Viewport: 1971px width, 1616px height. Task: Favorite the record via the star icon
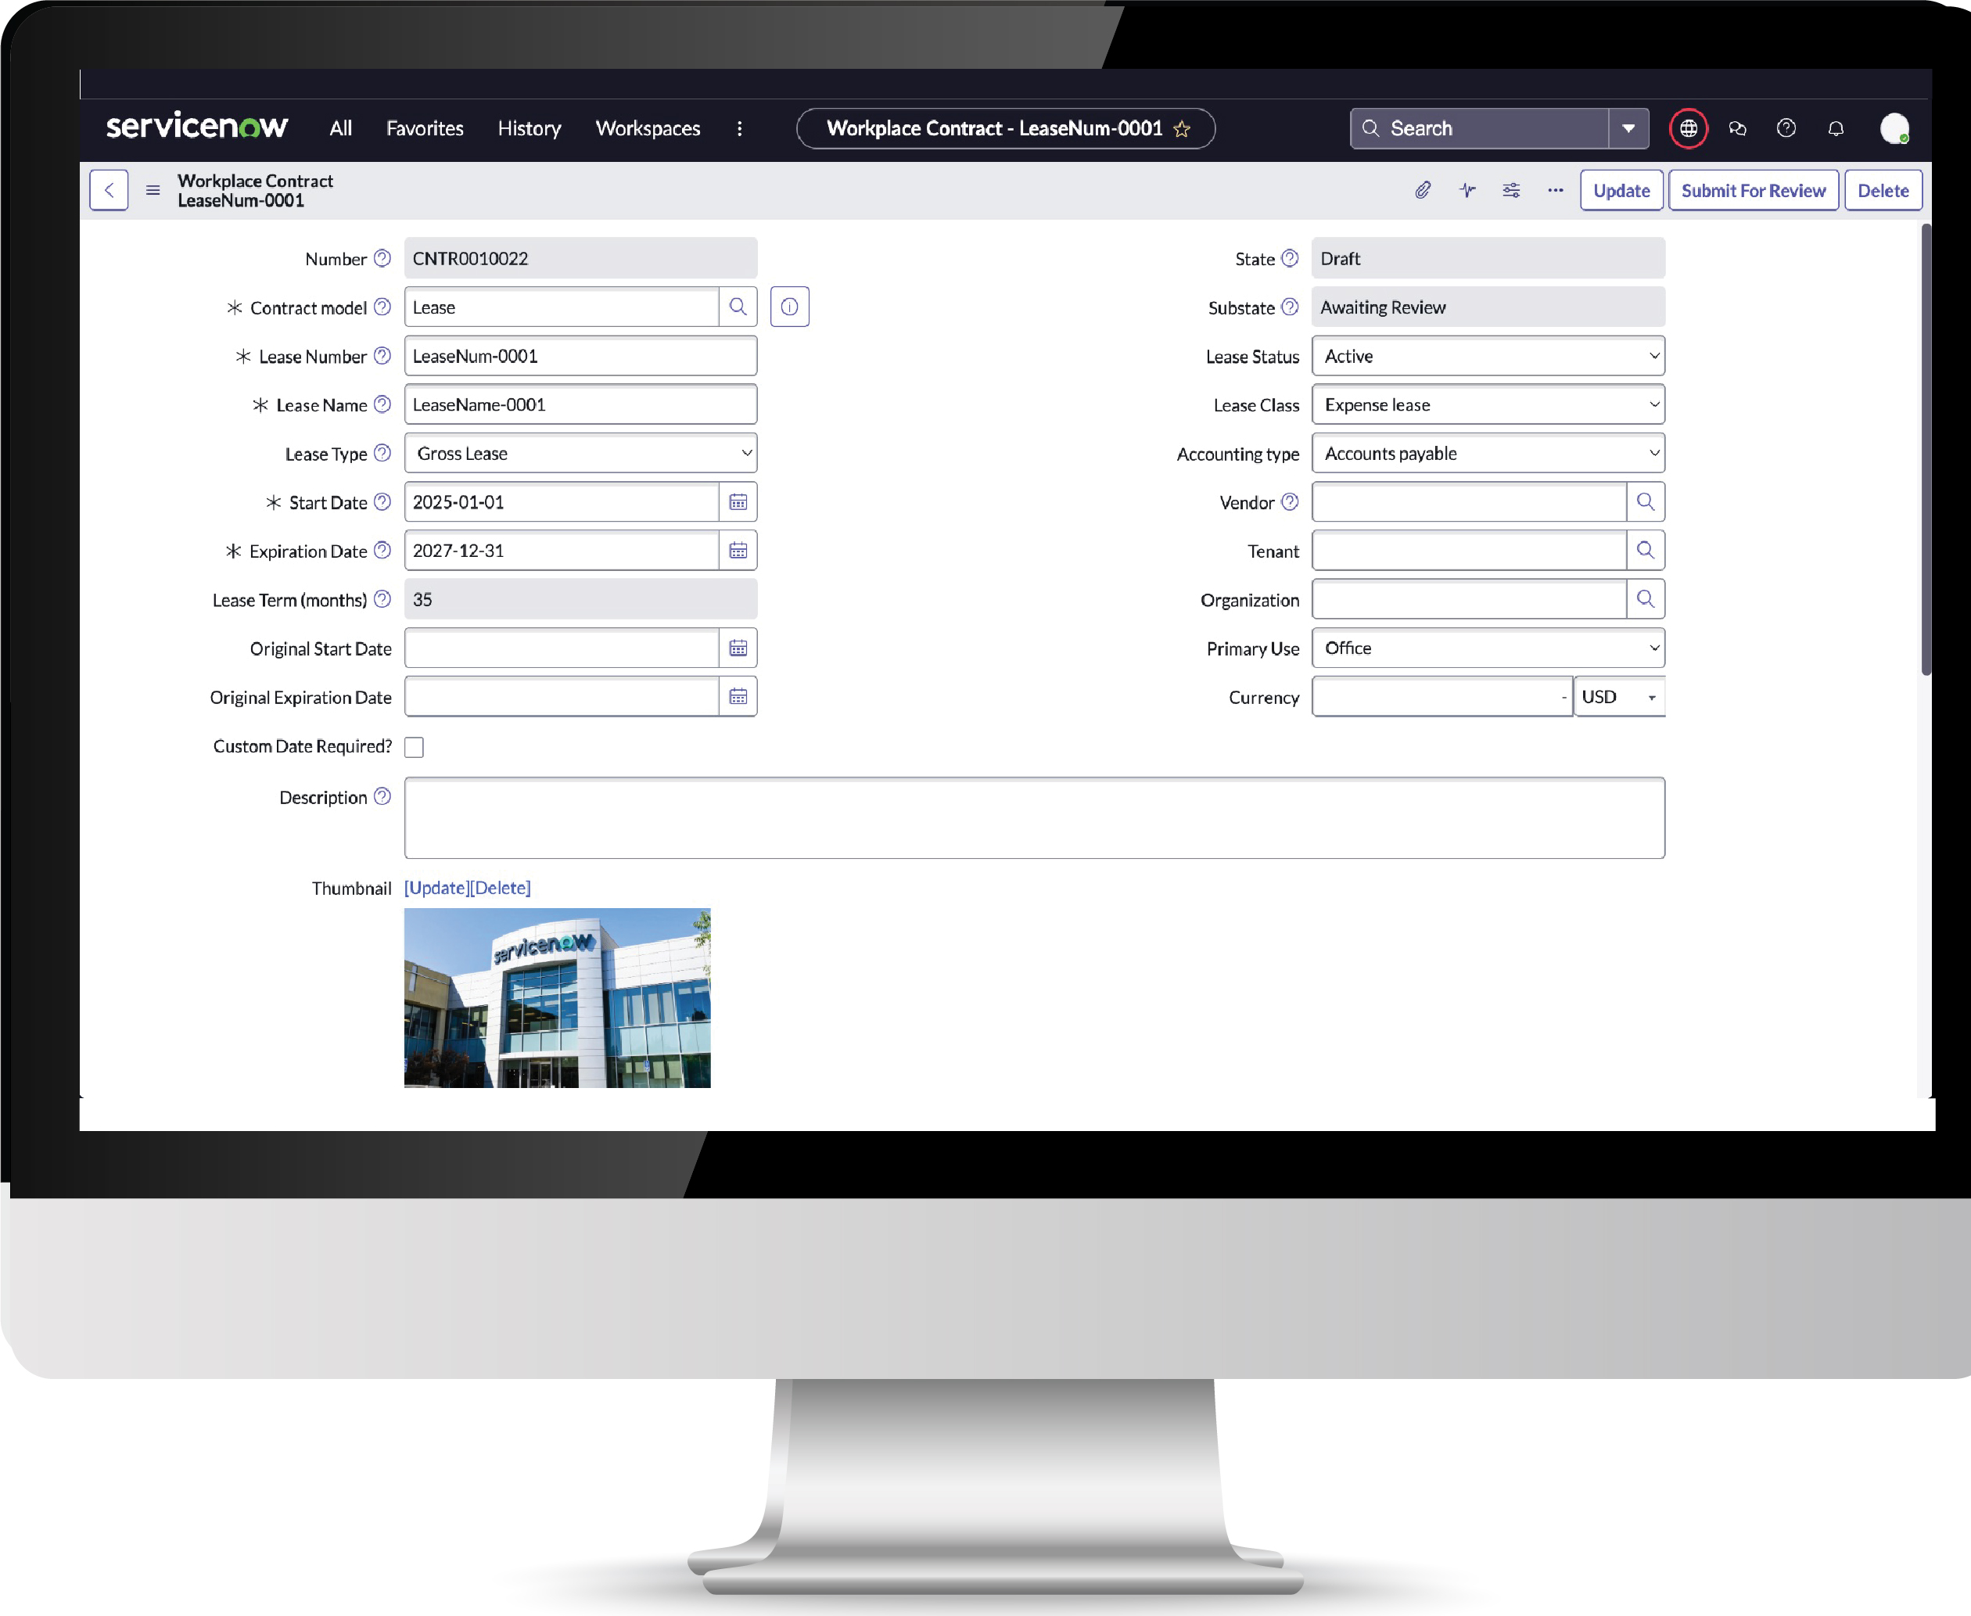(x=1182, y=129)
